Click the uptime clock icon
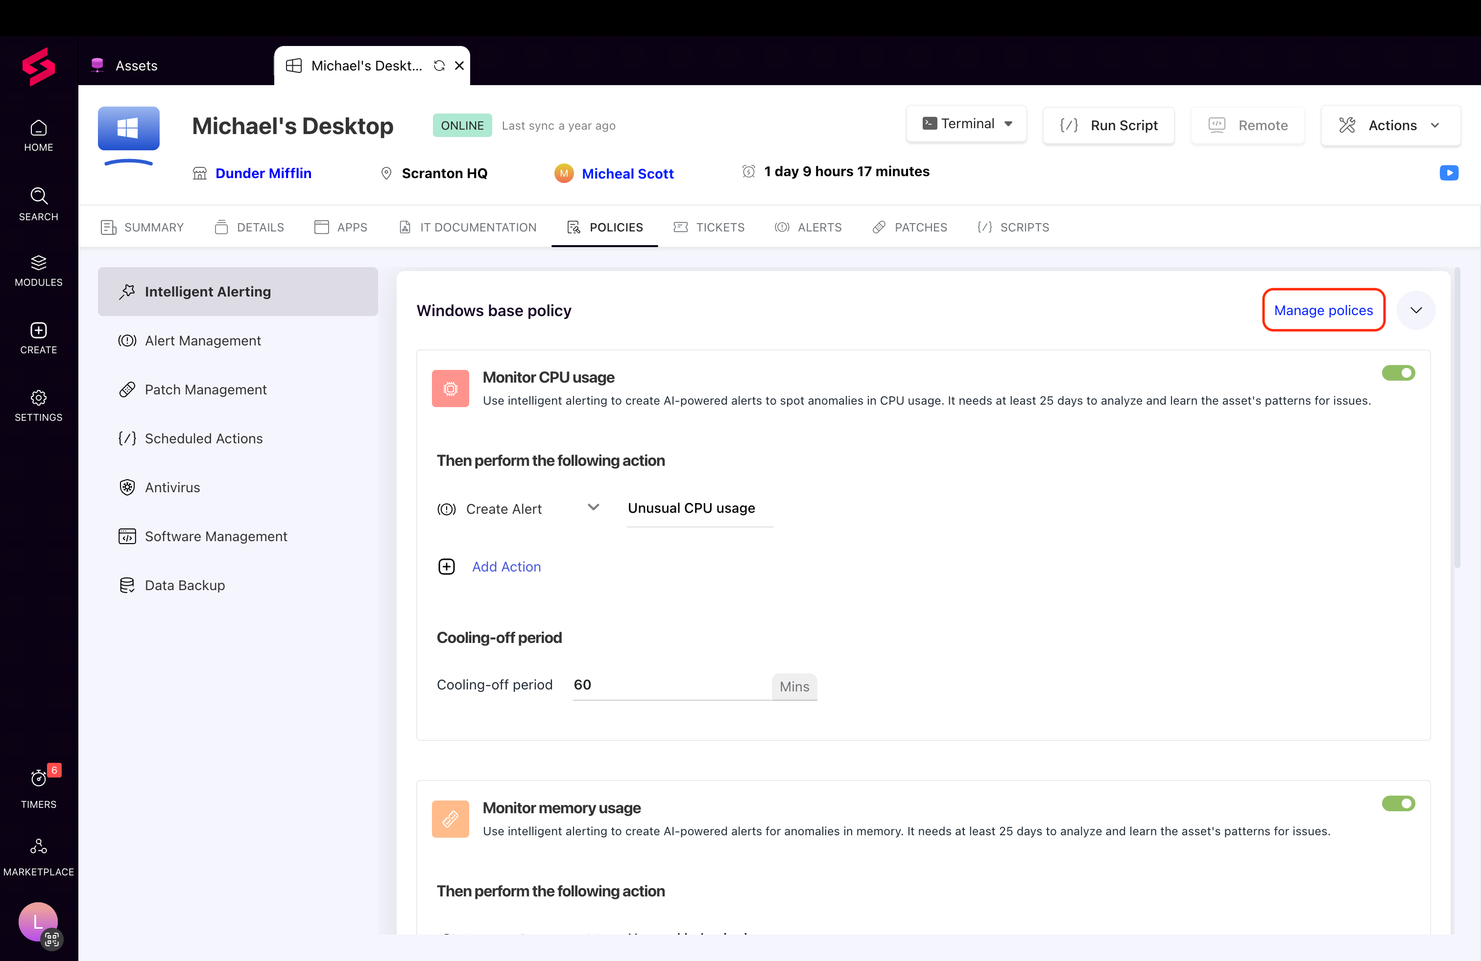The width and height of the screenshot is (1481, 961). click(749, 172)
